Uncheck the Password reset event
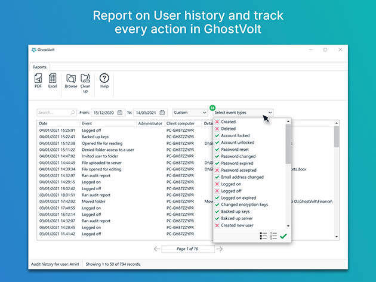Viewport: 376px width, 282px height. (217, 150)
